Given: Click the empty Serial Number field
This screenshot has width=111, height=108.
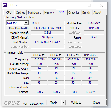Looking at the screenshot, I should 48,47.
